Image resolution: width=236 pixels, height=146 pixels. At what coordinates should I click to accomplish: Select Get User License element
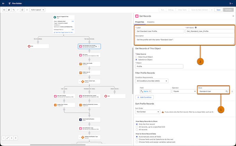coord(64,96)
